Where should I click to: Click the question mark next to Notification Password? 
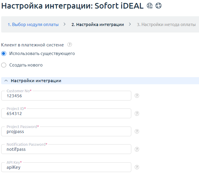tap(137, 149)
